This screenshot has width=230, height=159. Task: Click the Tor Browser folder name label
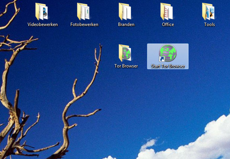point(126,66)
